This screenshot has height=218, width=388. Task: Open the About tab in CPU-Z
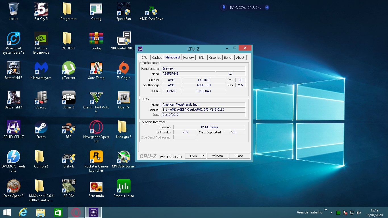pos(240,58)
